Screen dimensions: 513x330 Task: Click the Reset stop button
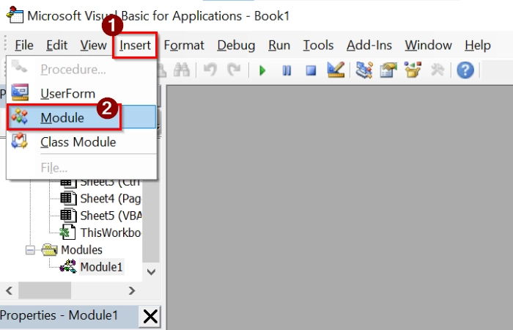[311, 70]
